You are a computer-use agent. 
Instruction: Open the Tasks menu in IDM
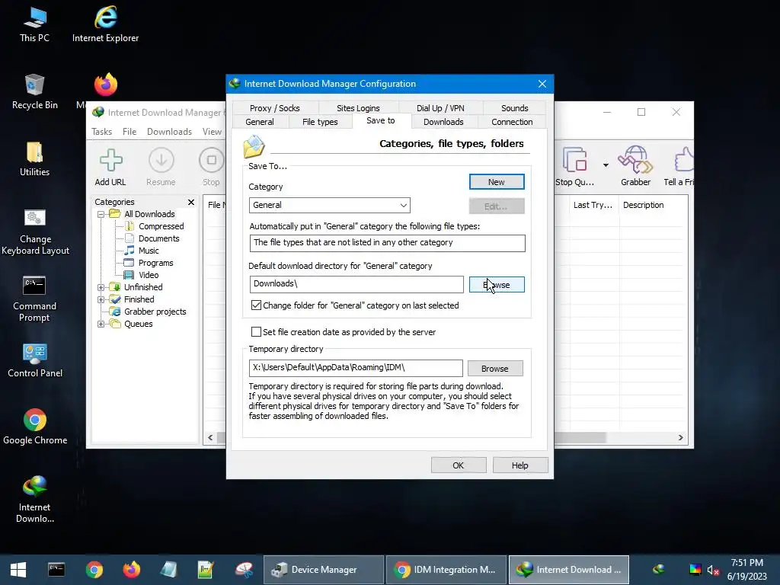coord(101,131)
